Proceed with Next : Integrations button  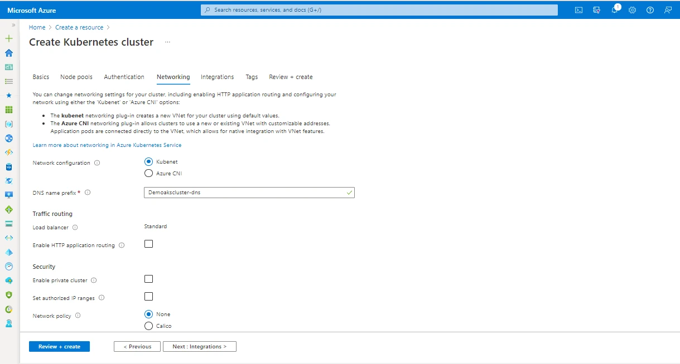tap(199, 346)
